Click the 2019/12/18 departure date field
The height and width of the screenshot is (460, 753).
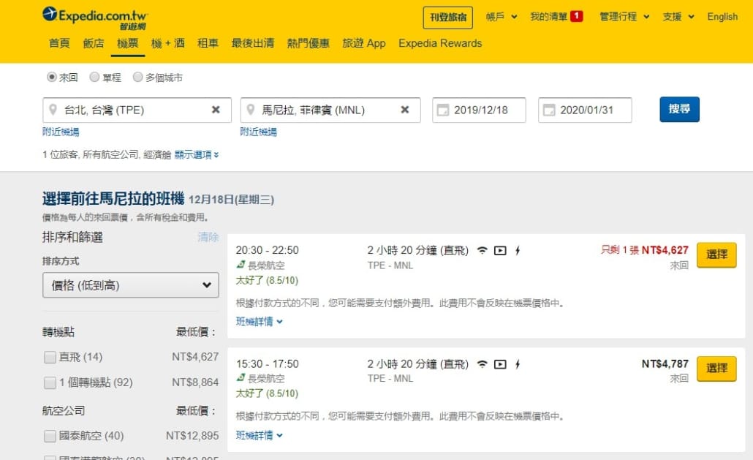(x=480, y=110)
